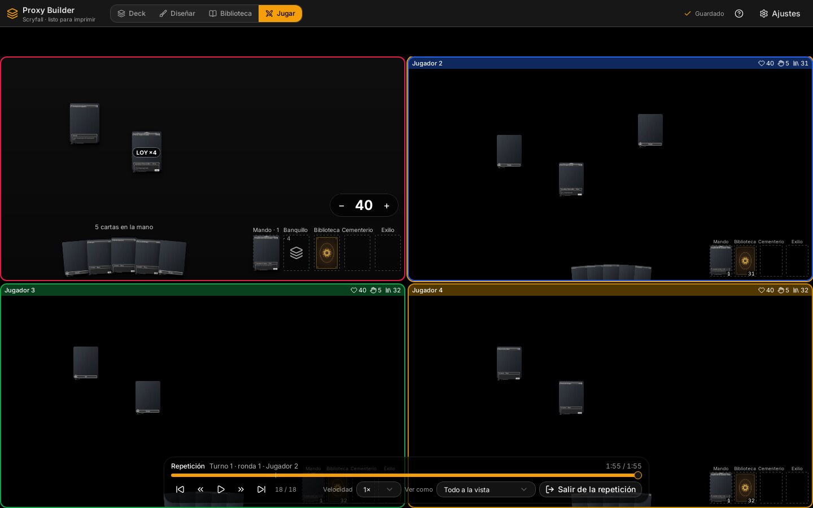The width and height of the screenshot is (813, 508).
Task: Open the Ver como 'Todo a la vista' dropdown
Action: tap(486, 489)
